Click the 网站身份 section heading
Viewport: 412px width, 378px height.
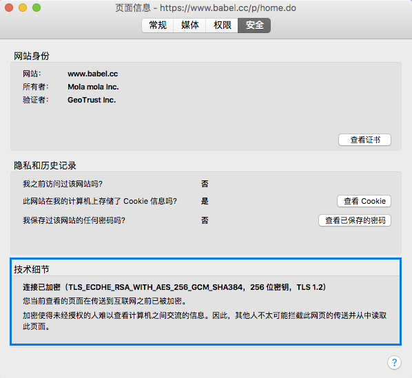point(32,56)
